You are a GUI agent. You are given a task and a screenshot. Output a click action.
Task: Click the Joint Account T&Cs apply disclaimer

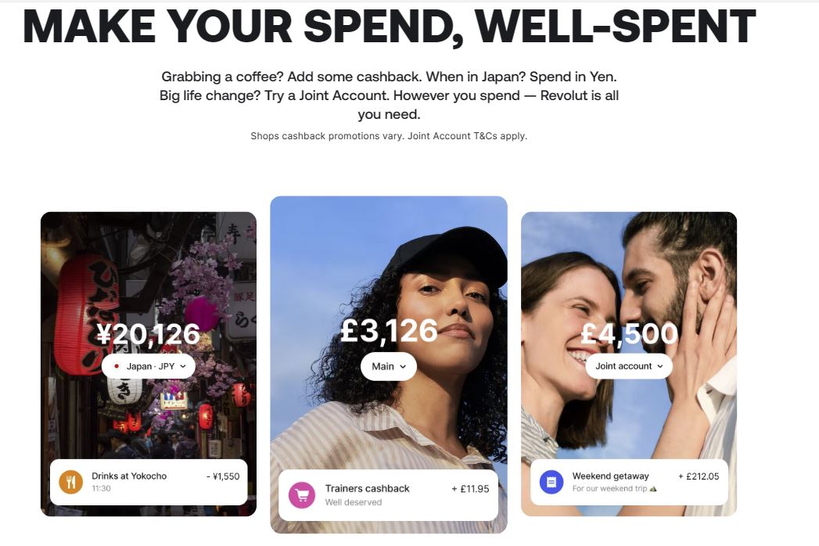pos(468,136)
